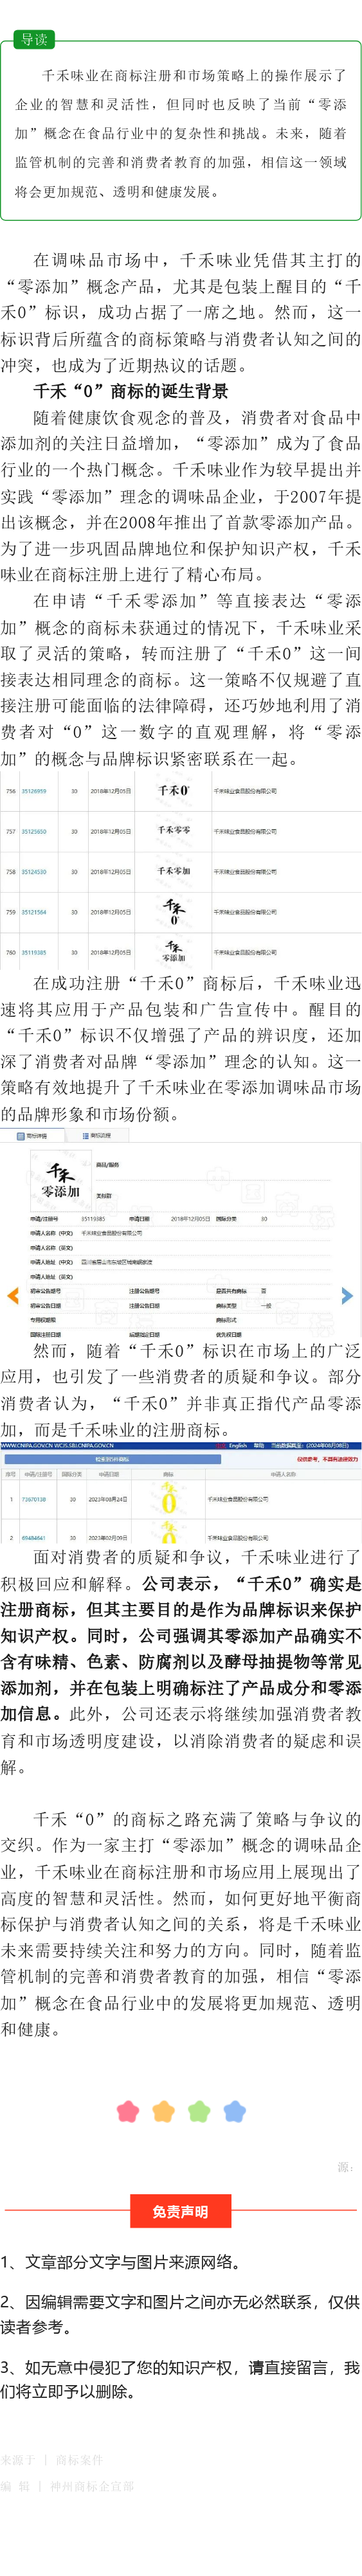The height and width of the screenshot is (2576, 362).
Task: Open application number 35121564 link
Action: [34, 912]
